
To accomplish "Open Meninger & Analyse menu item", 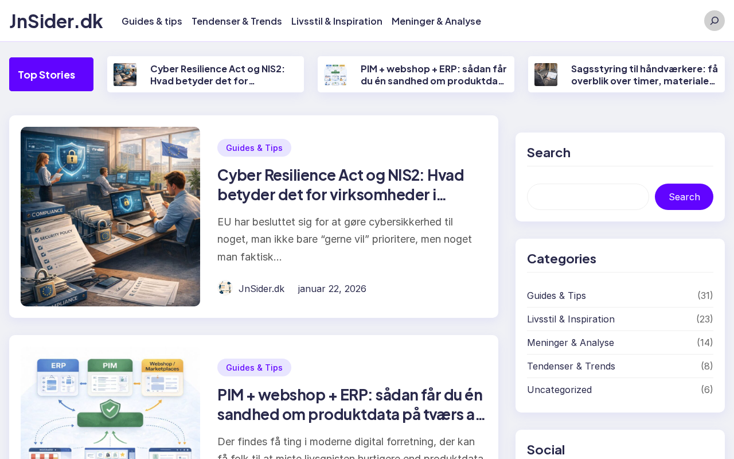I will 436,21.
